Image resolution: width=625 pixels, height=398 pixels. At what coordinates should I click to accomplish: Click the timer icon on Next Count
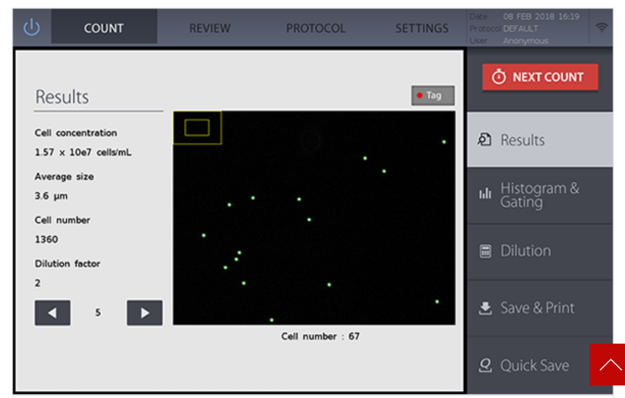tap(499, 77)
